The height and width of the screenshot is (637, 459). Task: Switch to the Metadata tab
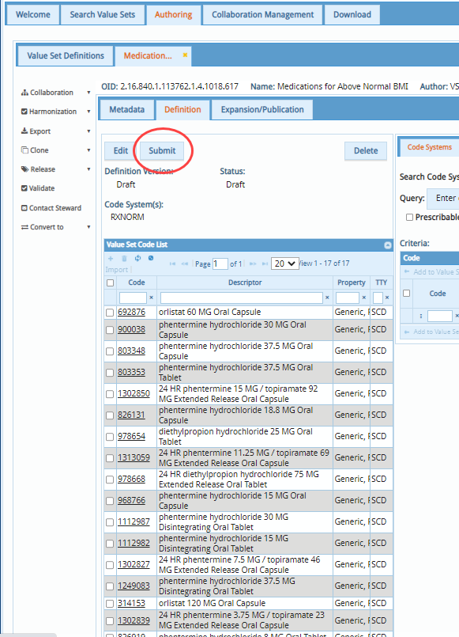(x=127, y=110)
